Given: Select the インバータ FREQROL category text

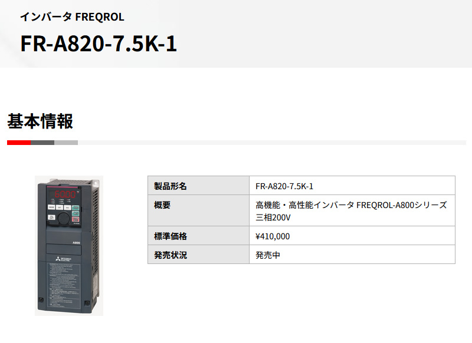Looking at the screenshot, I should 72,17.
